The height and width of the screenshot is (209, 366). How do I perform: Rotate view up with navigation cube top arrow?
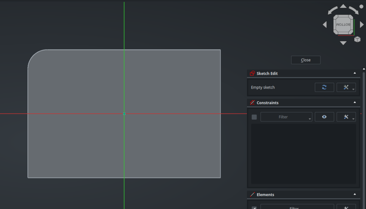pos(343,6)
